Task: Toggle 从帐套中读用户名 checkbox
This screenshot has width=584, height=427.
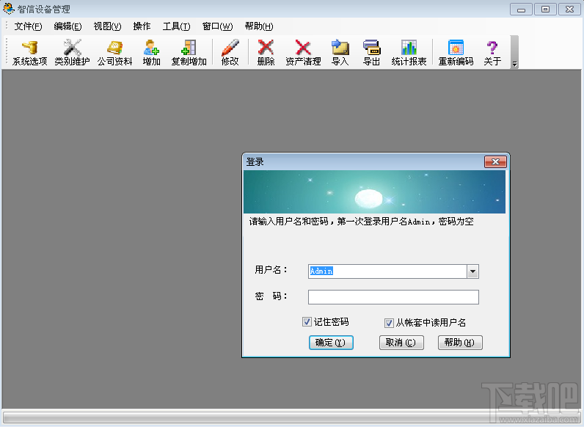Action: [389, 323]
